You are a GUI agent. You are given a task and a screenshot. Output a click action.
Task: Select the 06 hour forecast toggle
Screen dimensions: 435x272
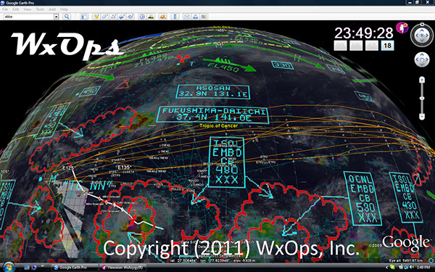click(356, 46)
